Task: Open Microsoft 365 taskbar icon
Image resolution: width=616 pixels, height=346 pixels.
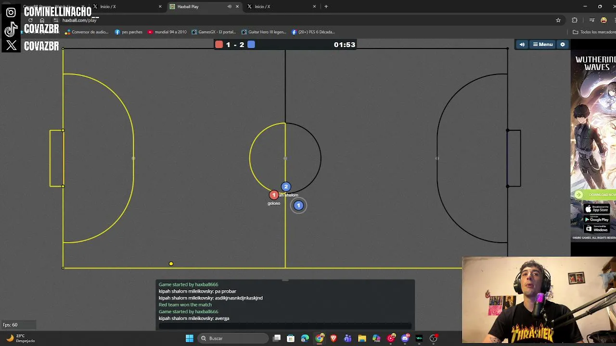Action: [x=376, y=338]
